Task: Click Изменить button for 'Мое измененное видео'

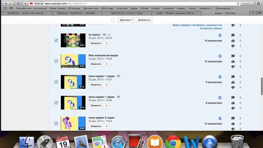Action: coord(96,64)
